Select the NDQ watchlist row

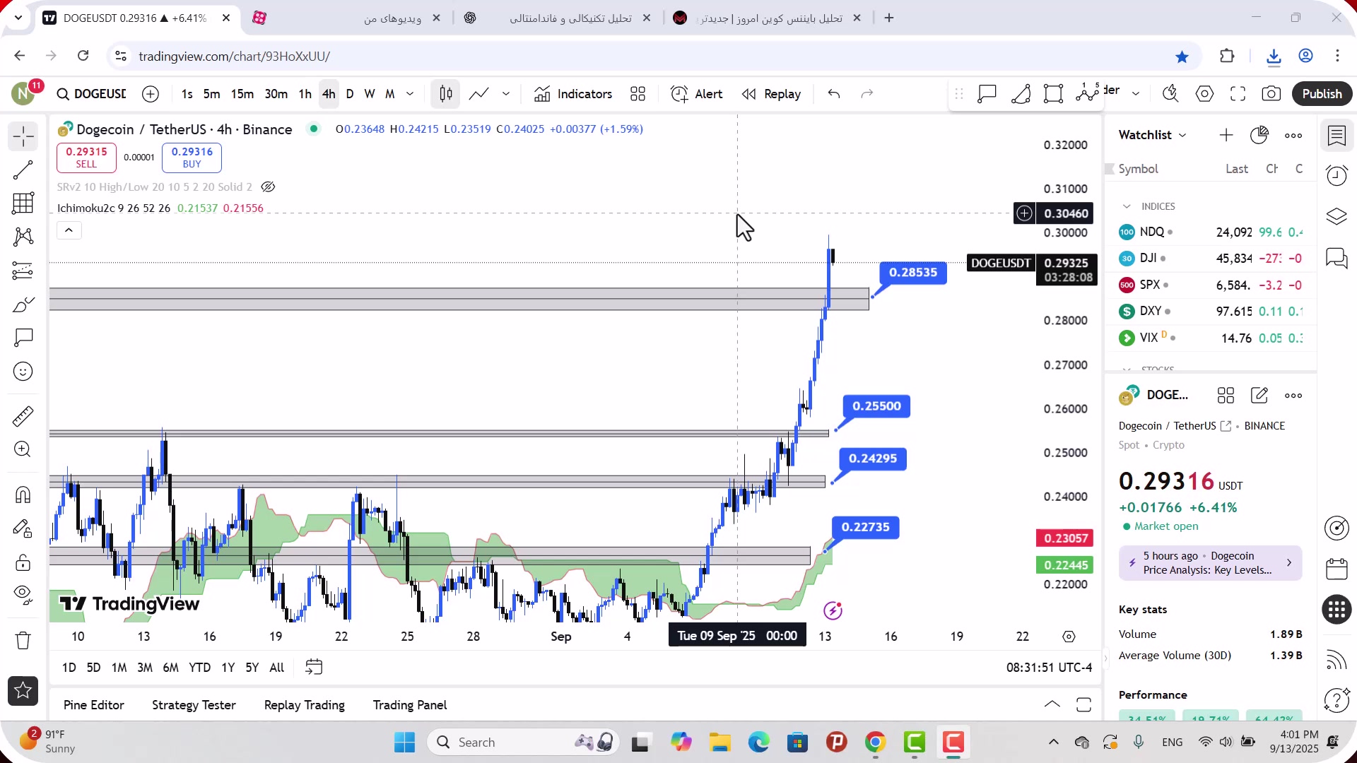[x=1211, y=232]
